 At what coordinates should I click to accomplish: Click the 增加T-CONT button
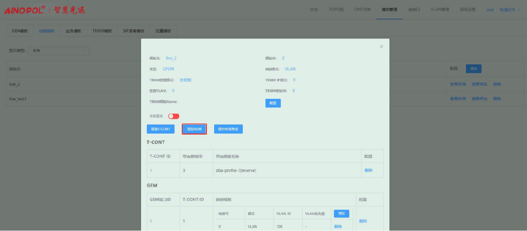point(161,129)
